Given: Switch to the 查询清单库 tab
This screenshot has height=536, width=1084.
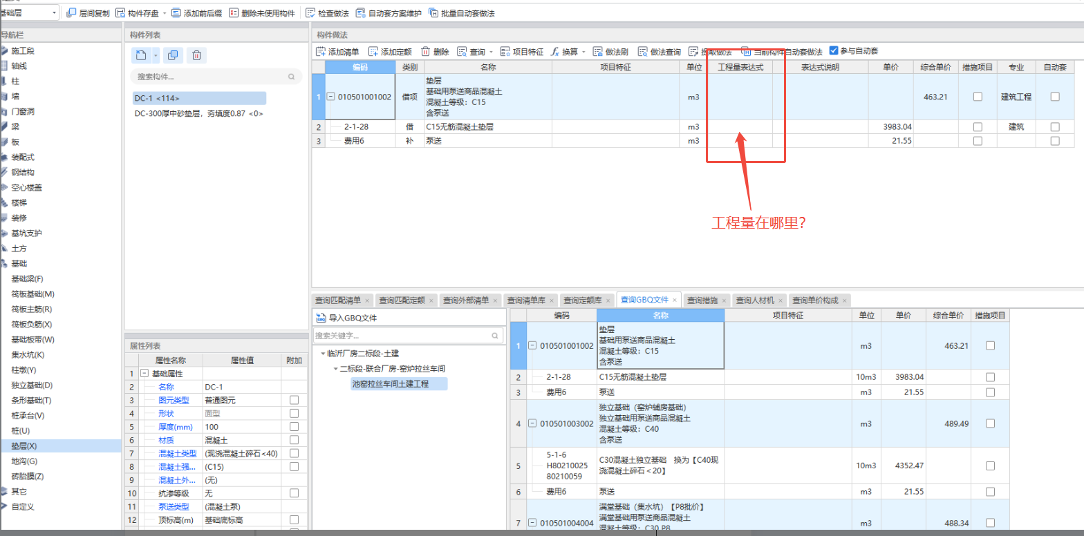Looking at the screenshot, I should pyautogui.click(x=526, y=300).
